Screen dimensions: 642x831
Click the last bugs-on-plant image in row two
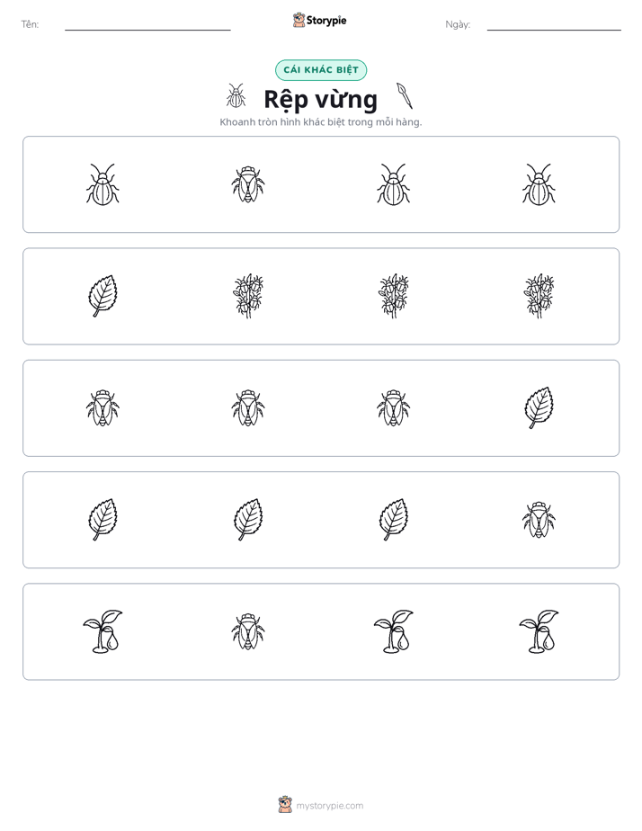pyautogui.click(x=539, y=296)
